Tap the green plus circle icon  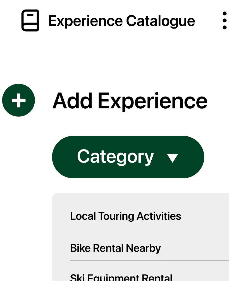(x=19, y=100)
